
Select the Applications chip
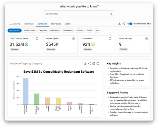pos(55,31)
